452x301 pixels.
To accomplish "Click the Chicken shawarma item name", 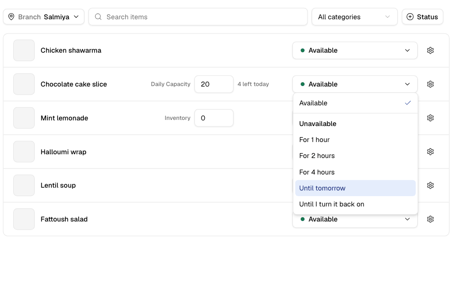I will click(x=71, y=50).
